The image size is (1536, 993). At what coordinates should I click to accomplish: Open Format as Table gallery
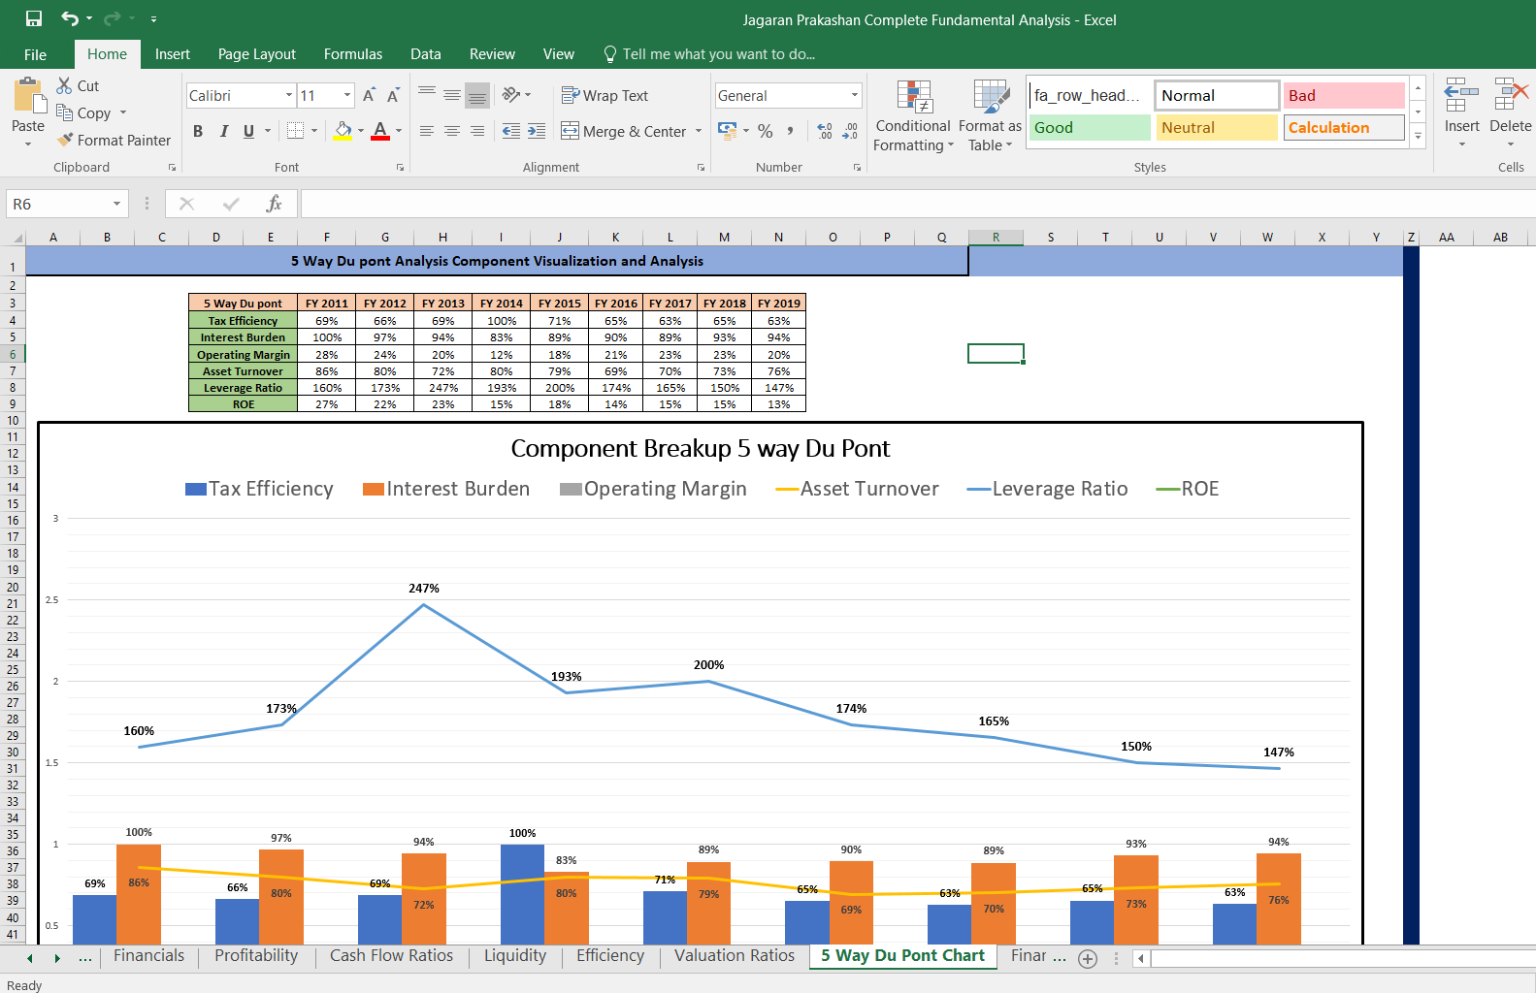coord(990,115)
